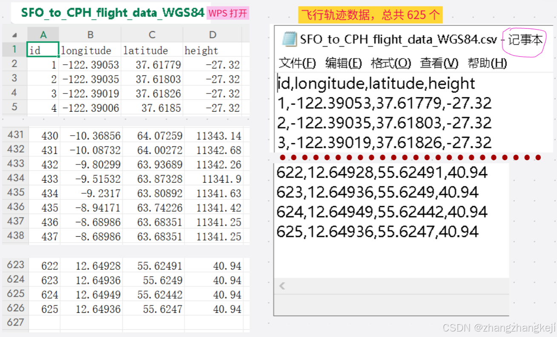Select row header 623 in spreadsheet
The height and width of the screenshot is (337, 557).
coord(14,265)
